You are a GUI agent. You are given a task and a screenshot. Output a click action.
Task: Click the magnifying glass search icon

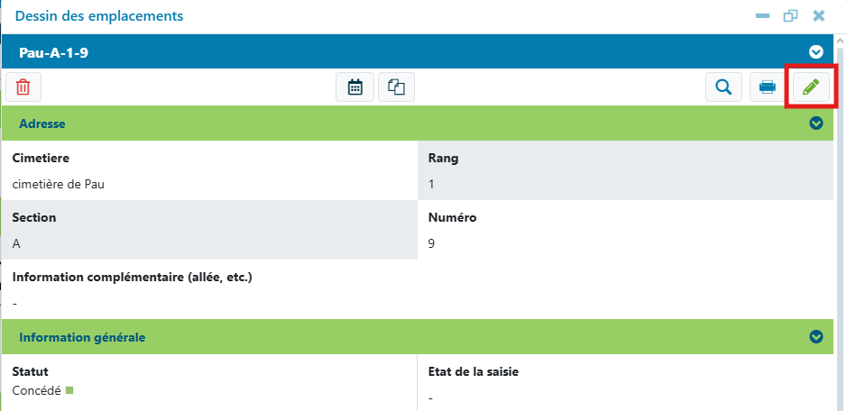coord(723,87)
